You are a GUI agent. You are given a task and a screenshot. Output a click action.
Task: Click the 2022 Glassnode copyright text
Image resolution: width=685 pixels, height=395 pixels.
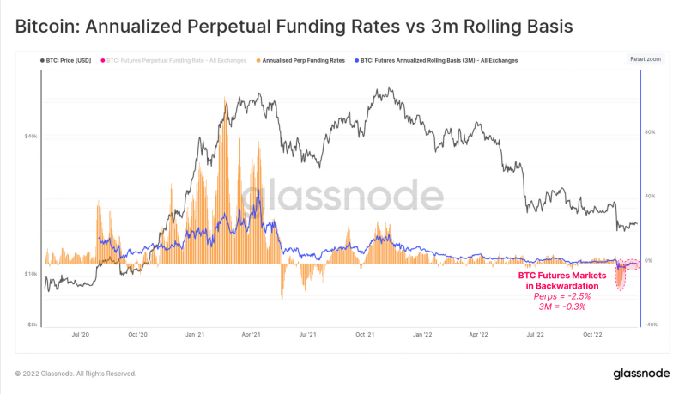click(x=76, y=374)
